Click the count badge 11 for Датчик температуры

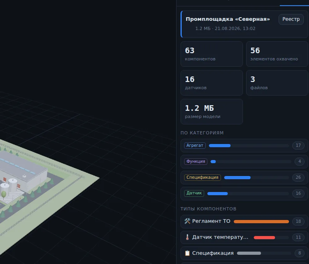(x=298, y=237)
